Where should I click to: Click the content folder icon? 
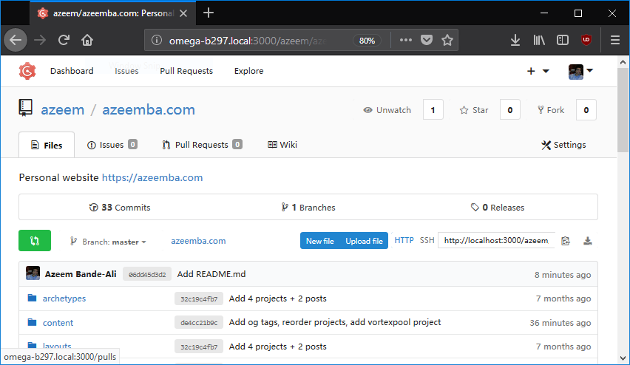click(32, 322)
